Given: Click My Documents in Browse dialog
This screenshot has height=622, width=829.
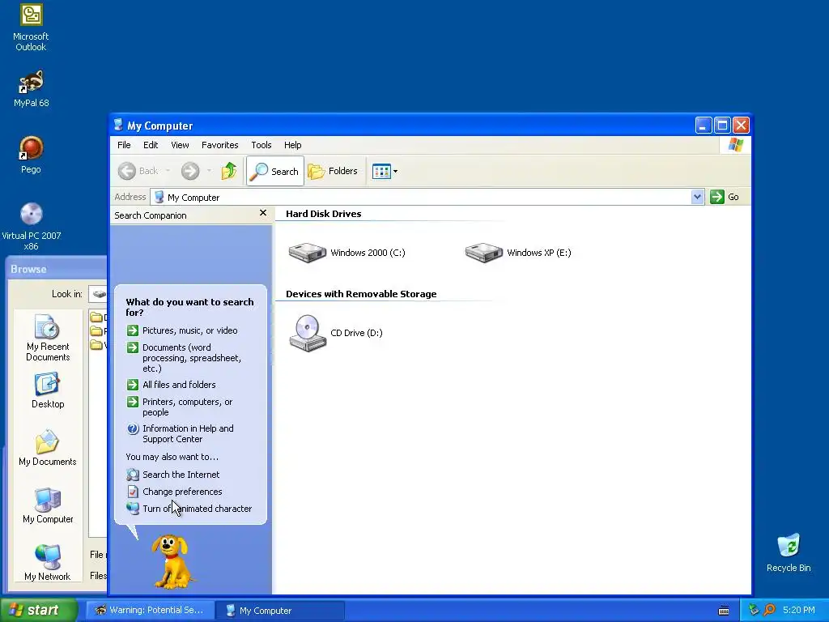Looking at the screenshot, I should (x=48, y=448).
